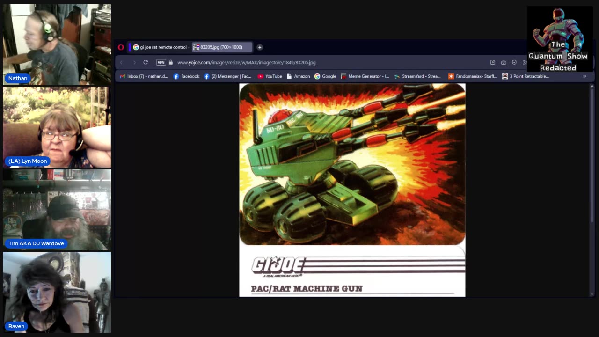Viewport: 599px width, 337px height.
Task: Select the 83205.jpg image tab
Action: coord(222,47)
